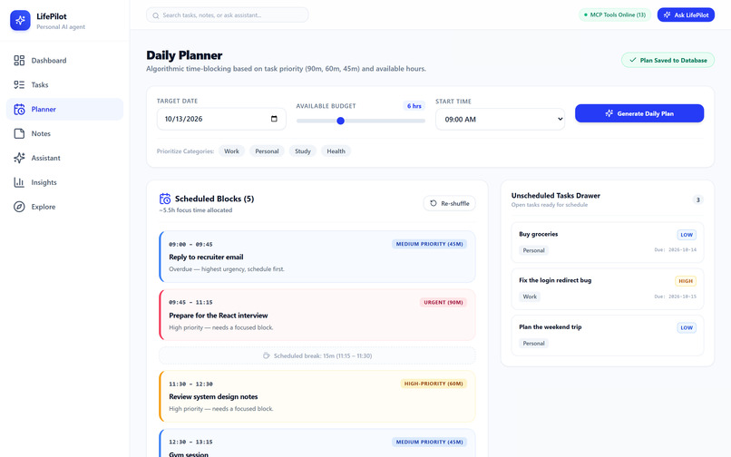Viewport: 731px width, 457px height.
Task: Click the 6 hrs budget value label
Action: tap(414, 106)
